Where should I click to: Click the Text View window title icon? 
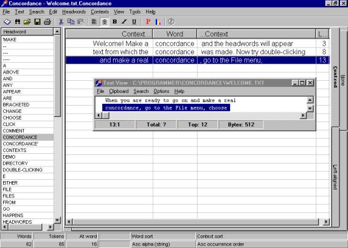click(98, 83)
